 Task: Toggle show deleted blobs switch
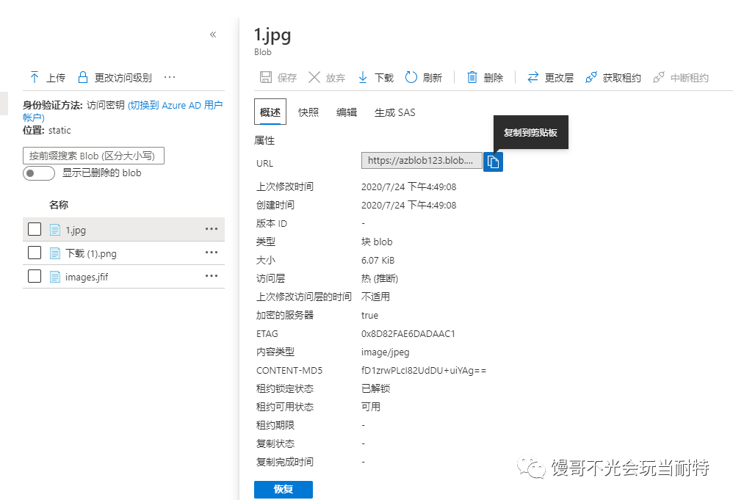39,173
